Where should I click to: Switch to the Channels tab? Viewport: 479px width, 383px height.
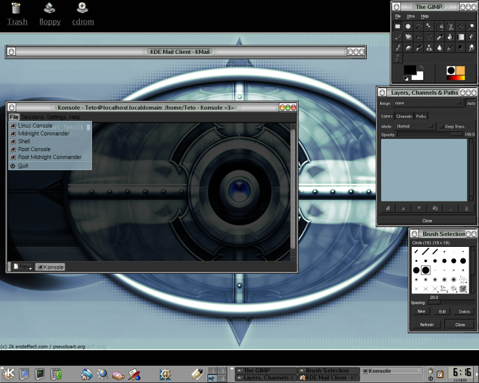[404, 116]
